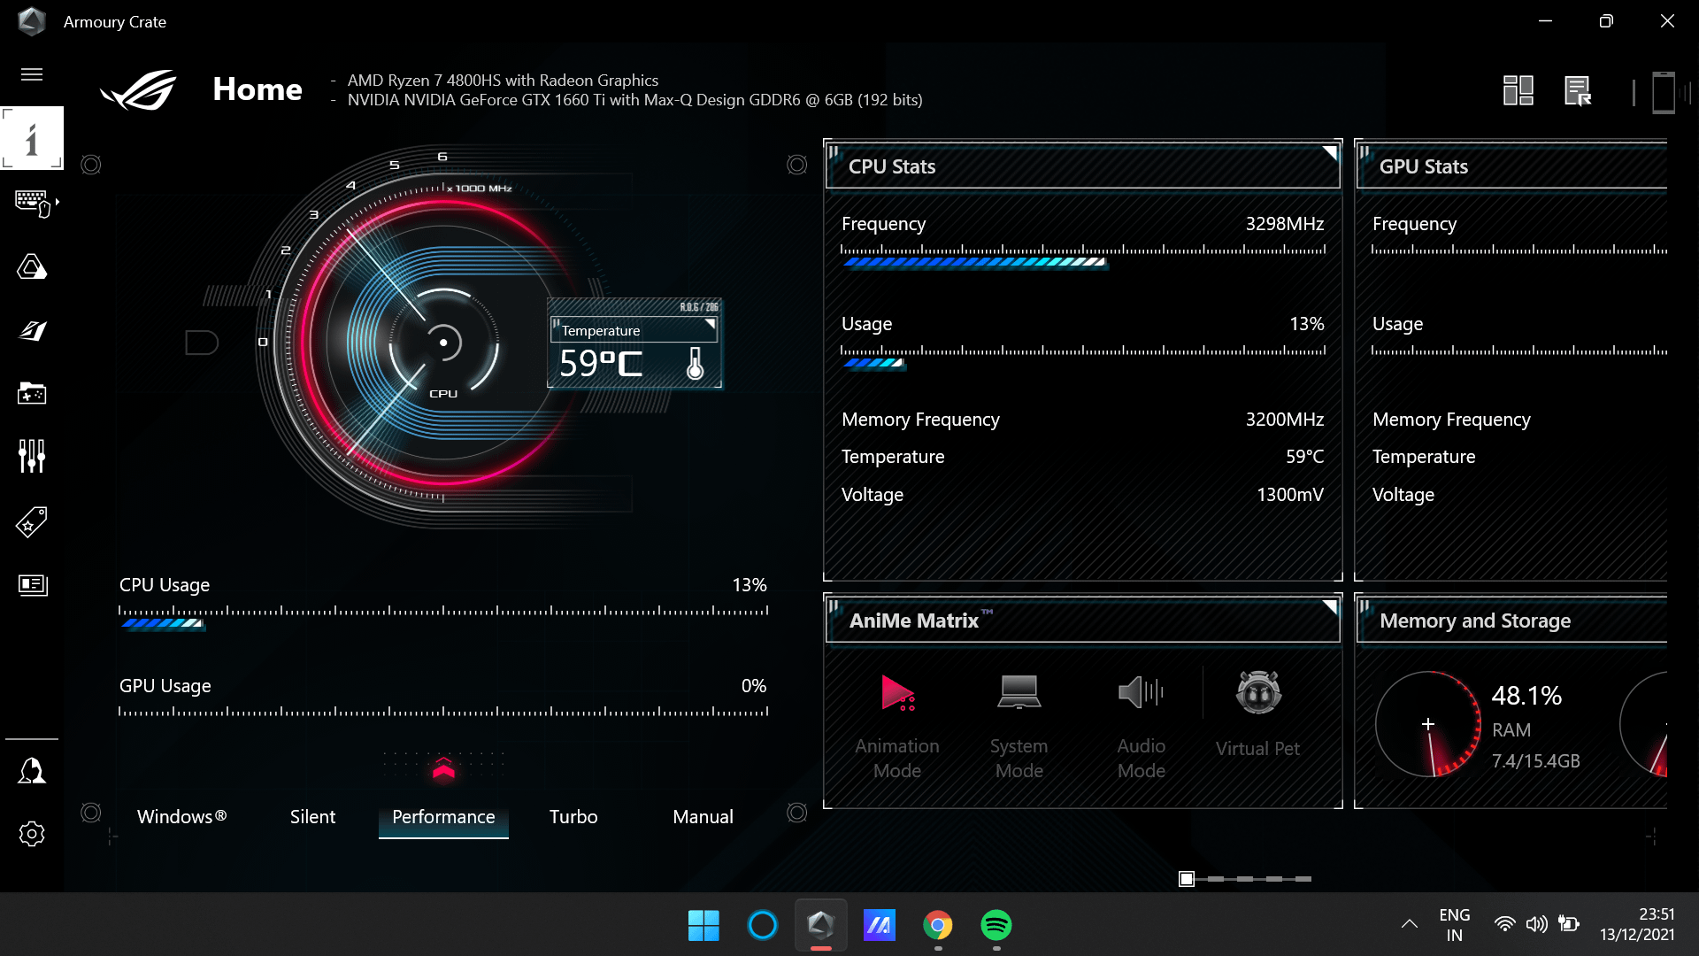Open the Device keyboard sidebar icon

35,203
